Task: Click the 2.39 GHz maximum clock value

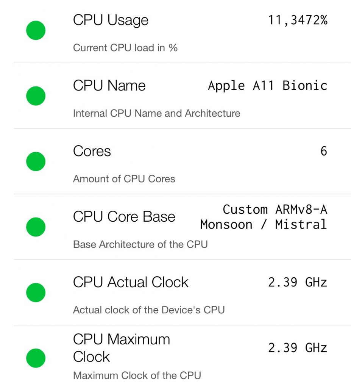Action: click(x=298, y=348)
